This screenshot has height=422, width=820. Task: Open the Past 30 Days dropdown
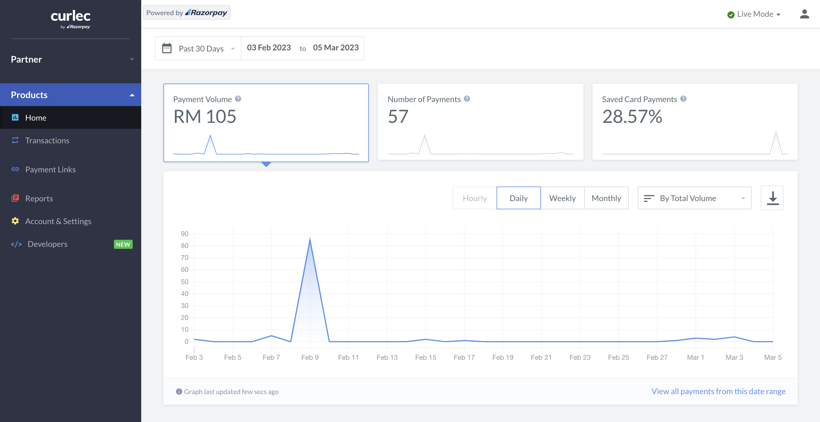[x=198, y=48]
